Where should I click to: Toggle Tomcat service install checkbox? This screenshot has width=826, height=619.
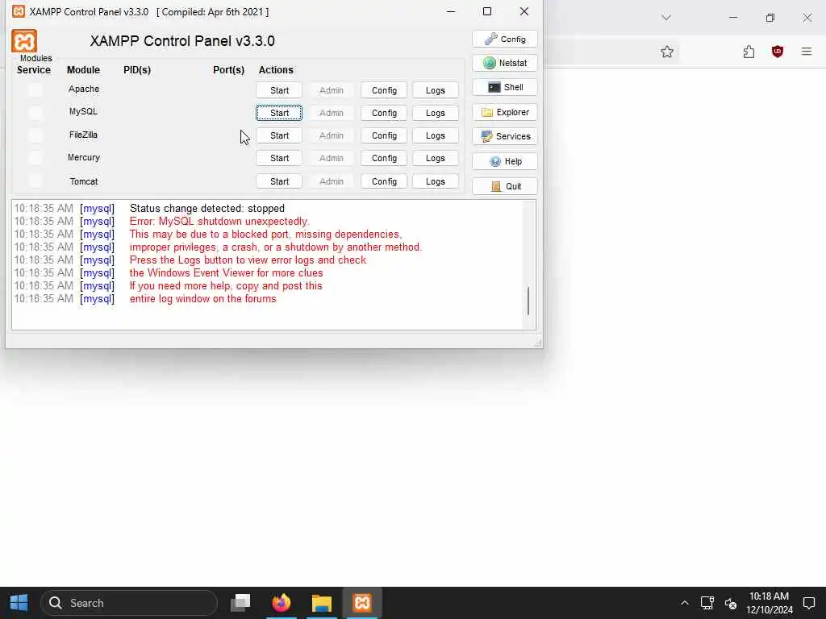coord(35,181)
